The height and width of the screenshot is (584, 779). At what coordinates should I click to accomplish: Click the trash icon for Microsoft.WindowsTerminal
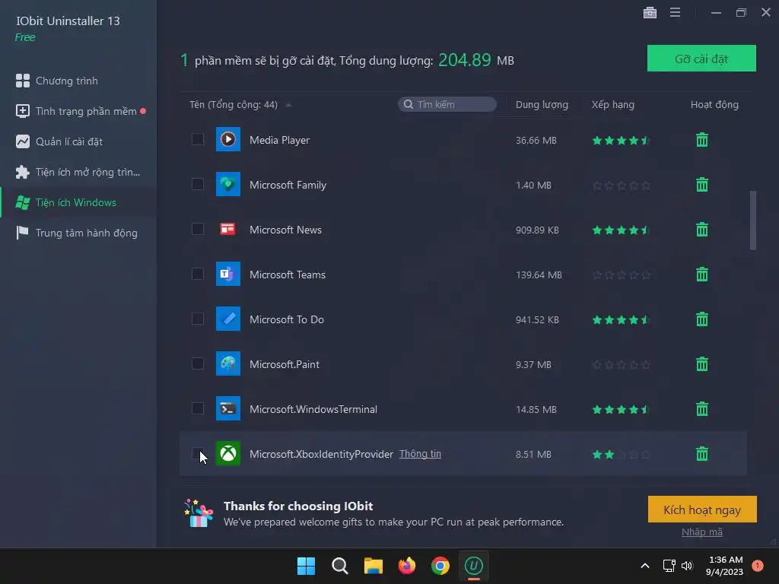(701, 409)
